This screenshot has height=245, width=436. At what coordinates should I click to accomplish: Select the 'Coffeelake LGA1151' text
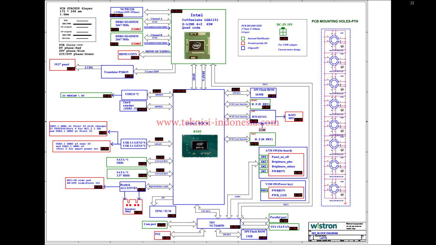pyautogui.click(x=200, y=20)
